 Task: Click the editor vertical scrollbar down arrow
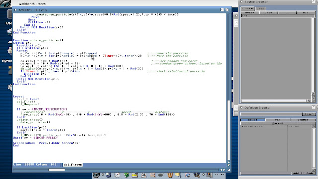click(x=229, y=166)
